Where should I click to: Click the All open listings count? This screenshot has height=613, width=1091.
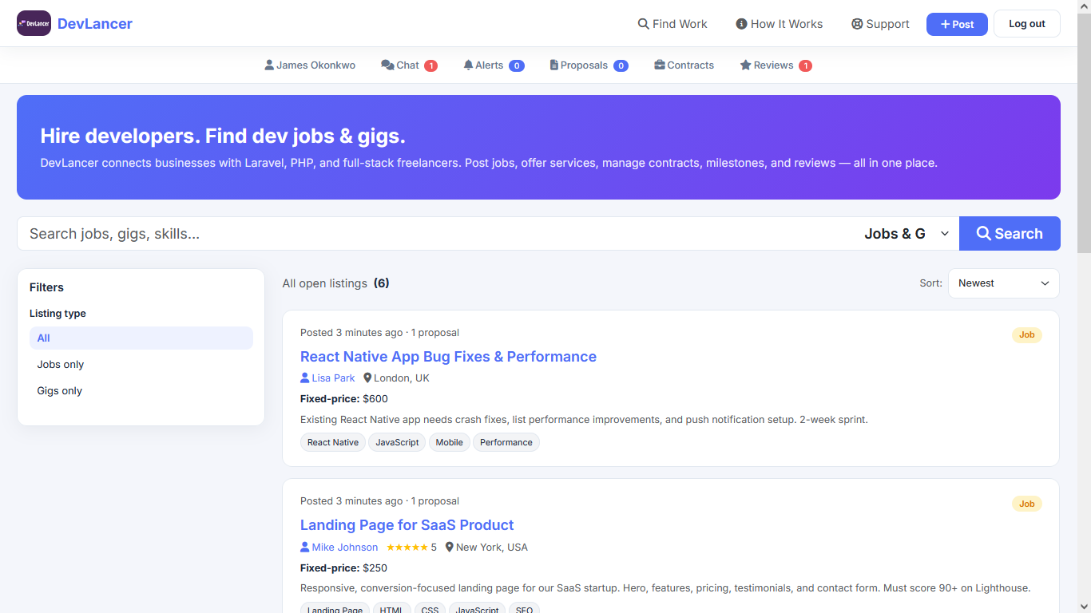click(x=381, y=283)
